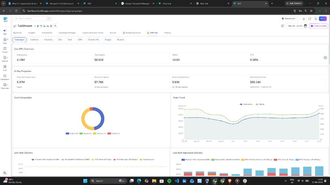Open the Developers section in left sidebar
The image size is (330, 185).
(5, 77)
